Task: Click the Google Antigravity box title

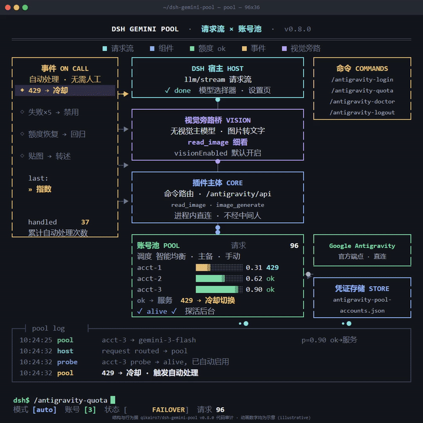Action: click(362, 246)
